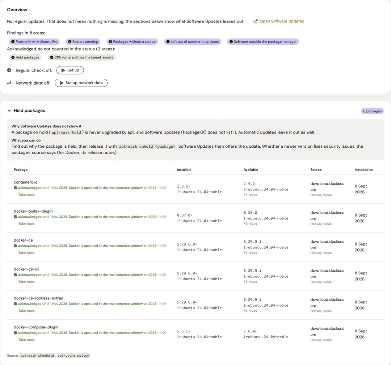Viewport: 391px width, 365px height.
Task: Take back acknowledgement for docker-ce
Action: point(26,253)
